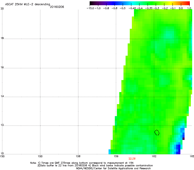Pick the cyan section of the colorbar
Viewport: 194px width, 170px height.
click(x=132, y=3)
